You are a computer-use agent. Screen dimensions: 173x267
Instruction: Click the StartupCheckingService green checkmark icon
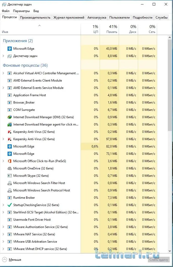coord(10,205)
